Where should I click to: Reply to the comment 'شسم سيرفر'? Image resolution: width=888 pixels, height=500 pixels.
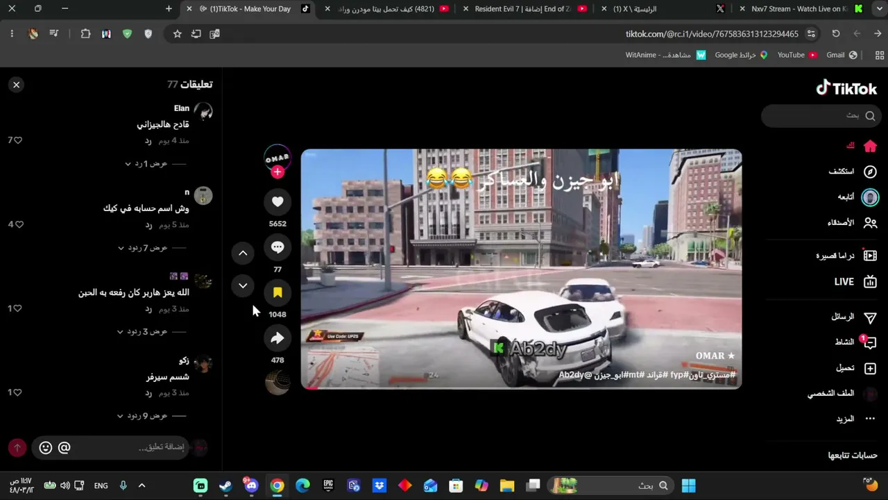[x=148, y=393]
